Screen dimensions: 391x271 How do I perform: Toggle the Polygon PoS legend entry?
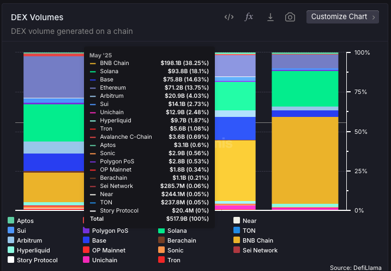pyautogui.click(x=106, y=230)
